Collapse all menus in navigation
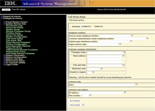Image resolution: width=155 pixels, height=111 pixels. (x=12, y=18)
